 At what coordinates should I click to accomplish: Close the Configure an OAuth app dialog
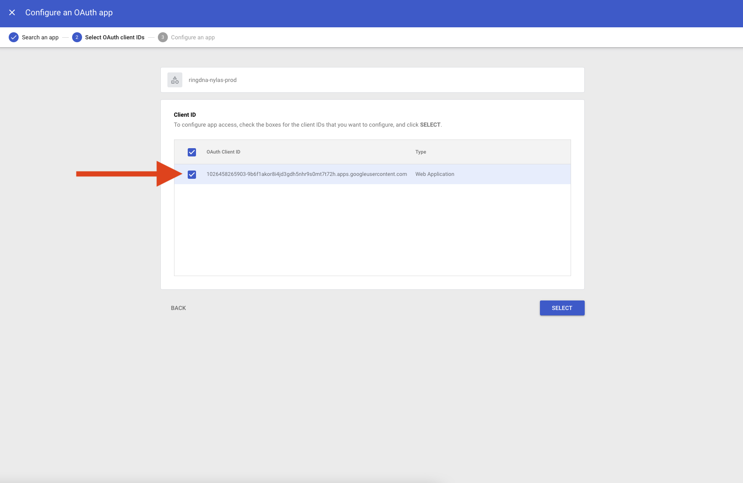click(12, 13)
